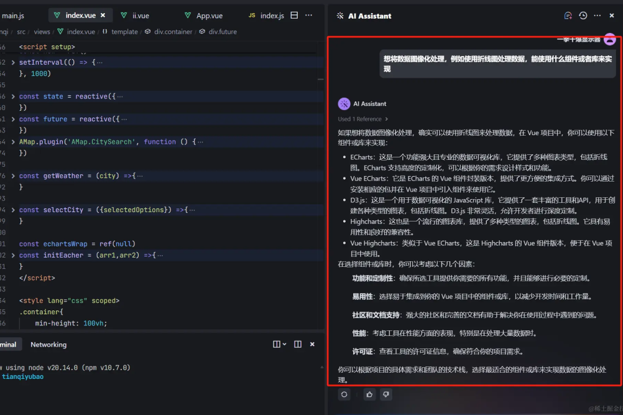Select the Networking panel tab
Image resolution: width=623 pixels, height=415 pixels.
(x=48, y=344)
